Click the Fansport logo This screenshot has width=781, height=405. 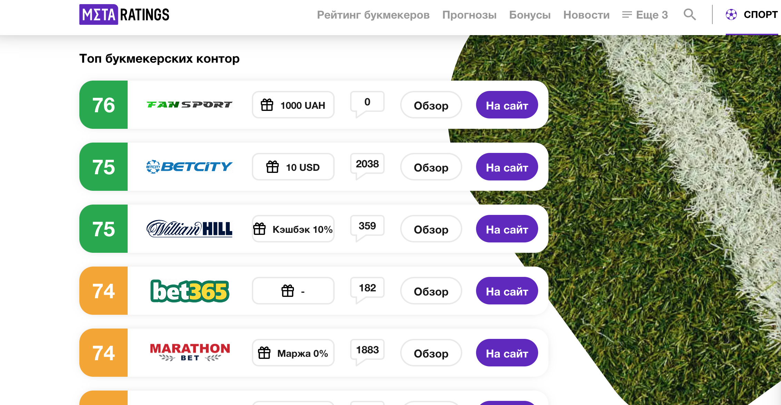189,104
